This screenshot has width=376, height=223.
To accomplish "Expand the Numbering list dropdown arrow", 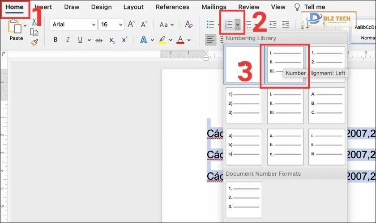I will pos(238,25).
